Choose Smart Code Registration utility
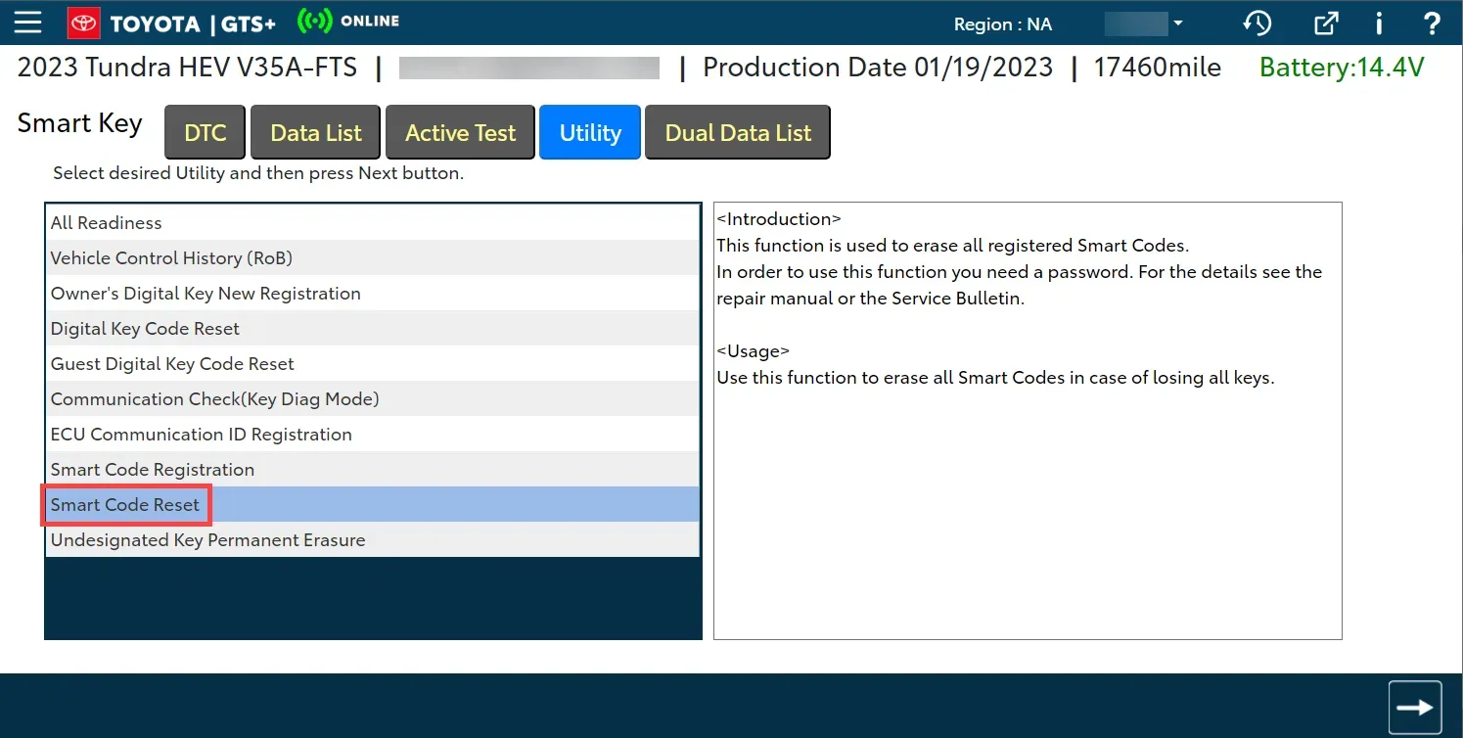This screenshot has width=1463, height=738. (x=373, y=469)
